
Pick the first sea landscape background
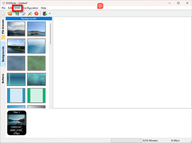click(16, 29)
